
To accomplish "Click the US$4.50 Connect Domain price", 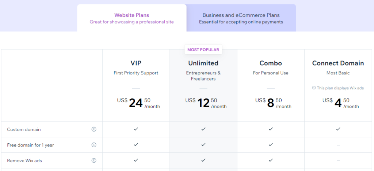I will (341, 103).
